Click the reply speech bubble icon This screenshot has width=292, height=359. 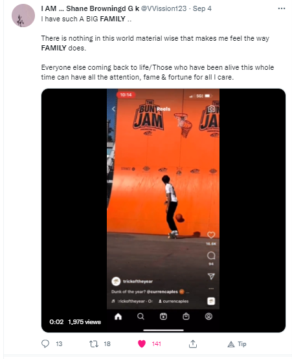(45, 343)
